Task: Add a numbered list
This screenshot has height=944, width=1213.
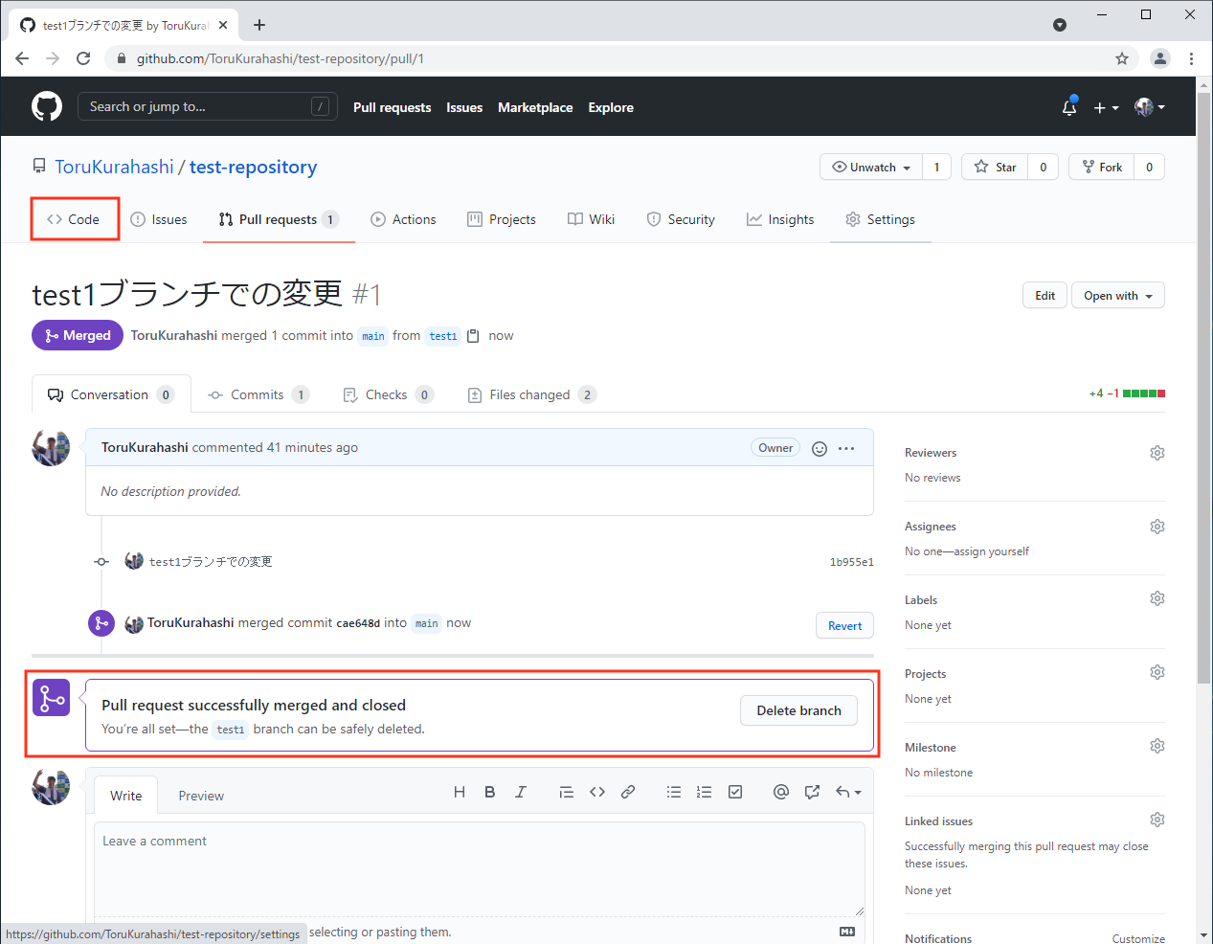Action: (x=705, y=792)
